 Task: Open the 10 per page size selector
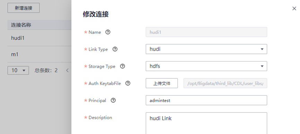click(x=18, y=70)
